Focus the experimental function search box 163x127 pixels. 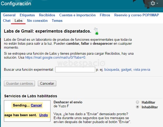pyautogui.click(x=75, y=69)
